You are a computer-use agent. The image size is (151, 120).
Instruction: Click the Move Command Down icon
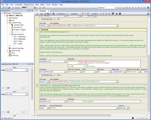(x=88, y=14)
